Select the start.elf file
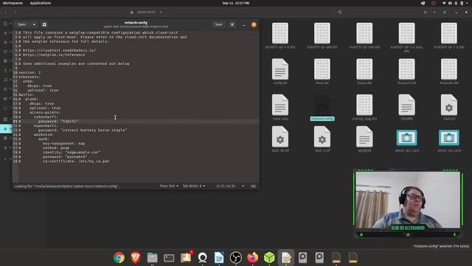Screen dimensions: 472x266 tap(449, 107)
